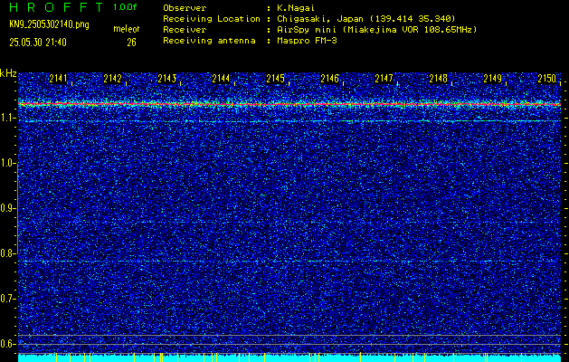Click the Observer field label
Screen dimensions: 569x362
(x=185, y=8)
